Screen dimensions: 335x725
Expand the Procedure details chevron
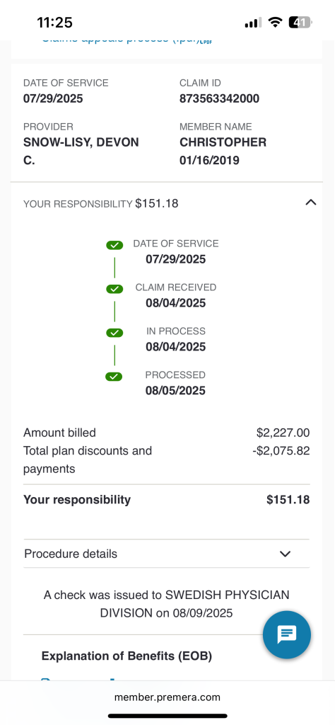click(285, 554)
